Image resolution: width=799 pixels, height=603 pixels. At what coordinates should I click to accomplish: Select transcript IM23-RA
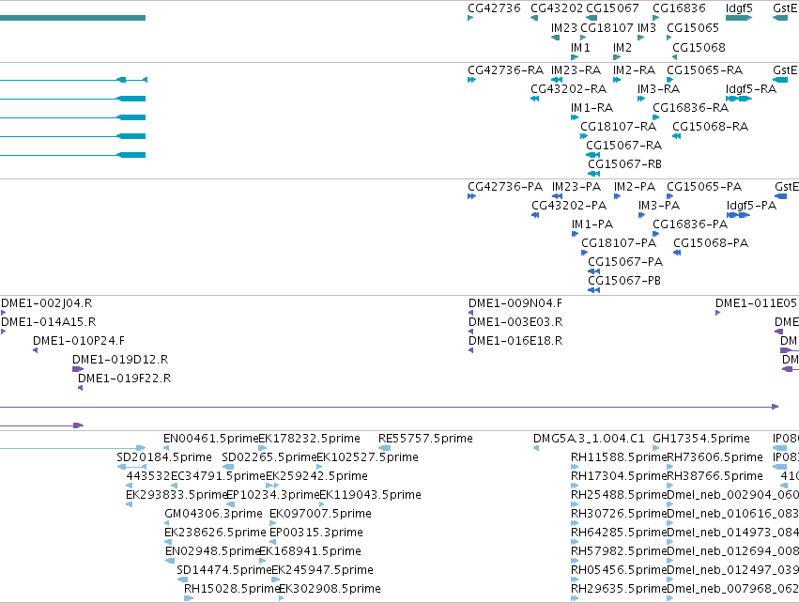point(576,70)
